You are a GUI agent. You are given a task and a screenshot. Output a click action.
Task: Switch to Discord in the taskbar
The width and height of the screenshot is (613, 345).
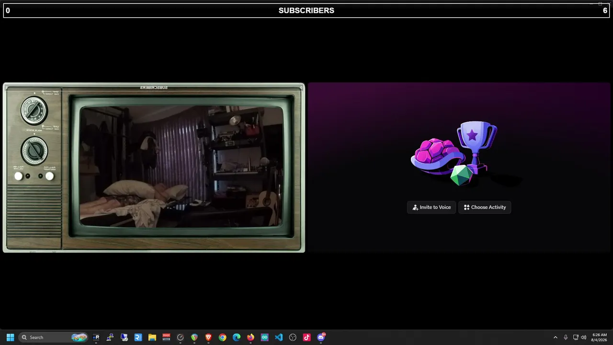click(x=321, y=337)
